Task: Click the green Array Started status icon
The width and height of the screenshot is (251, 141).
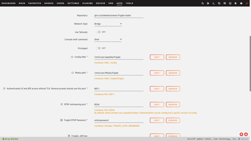Action: (3, 139)
